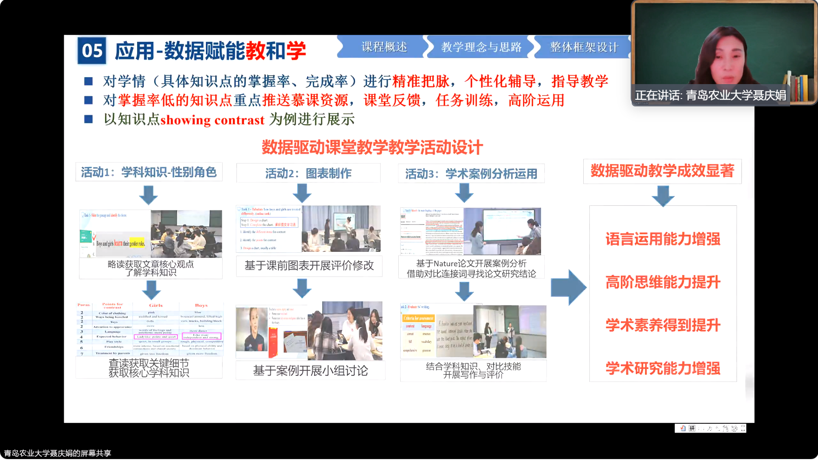Click the 正在讲话 speaker name label
The image size is (818, 460).
710,95
